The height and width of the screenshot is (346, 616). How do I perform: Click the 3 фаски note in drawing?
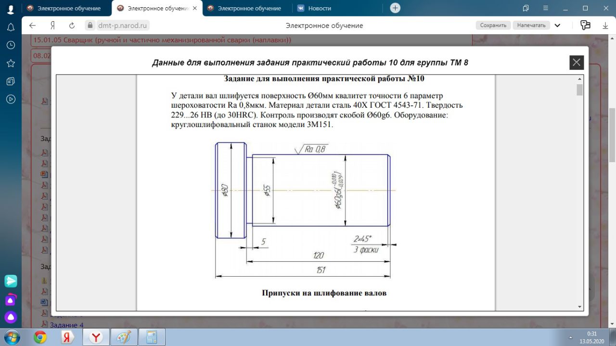[366, 250]
